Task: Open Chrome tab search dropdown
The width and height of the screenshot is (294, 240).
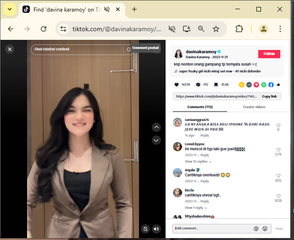Action: 9,9
